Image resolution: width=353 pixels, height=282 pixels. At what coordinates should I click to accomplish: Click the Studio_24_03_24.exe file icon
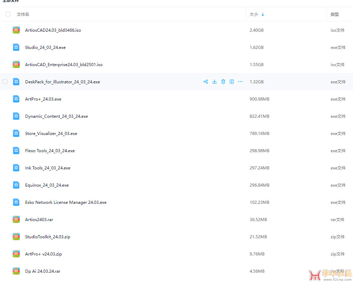16,47
